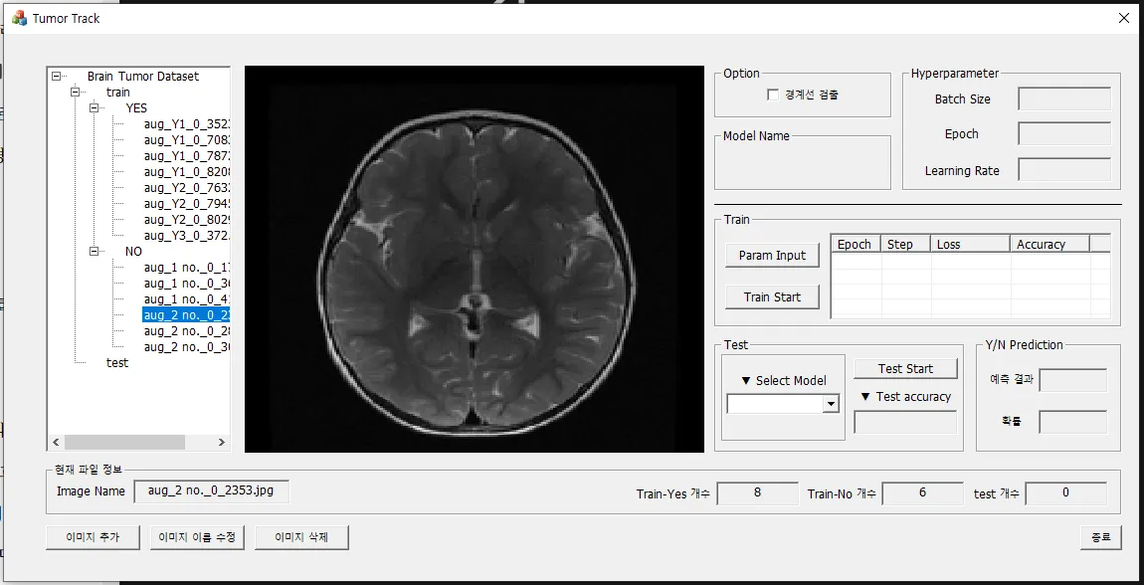
Task: Click the Test accuracy output field
Action: [905, 423]
